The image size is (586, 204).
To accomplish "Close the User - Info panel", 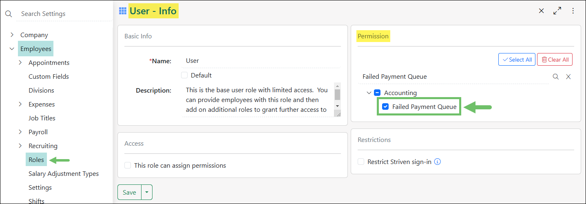I will (x=542, y=11).
